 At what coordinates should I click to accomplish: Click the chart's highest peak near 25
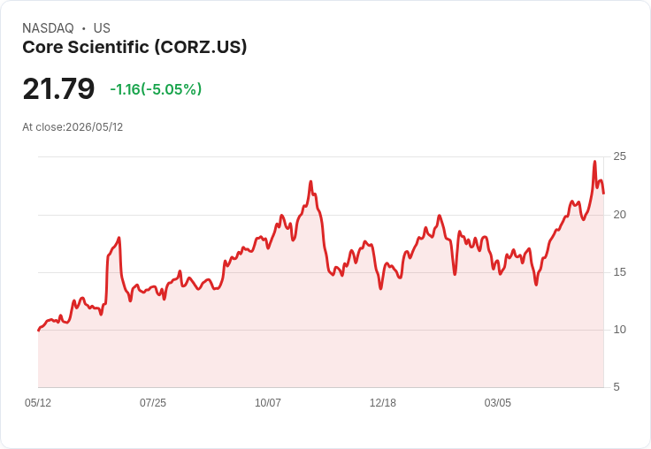[594, 162]
